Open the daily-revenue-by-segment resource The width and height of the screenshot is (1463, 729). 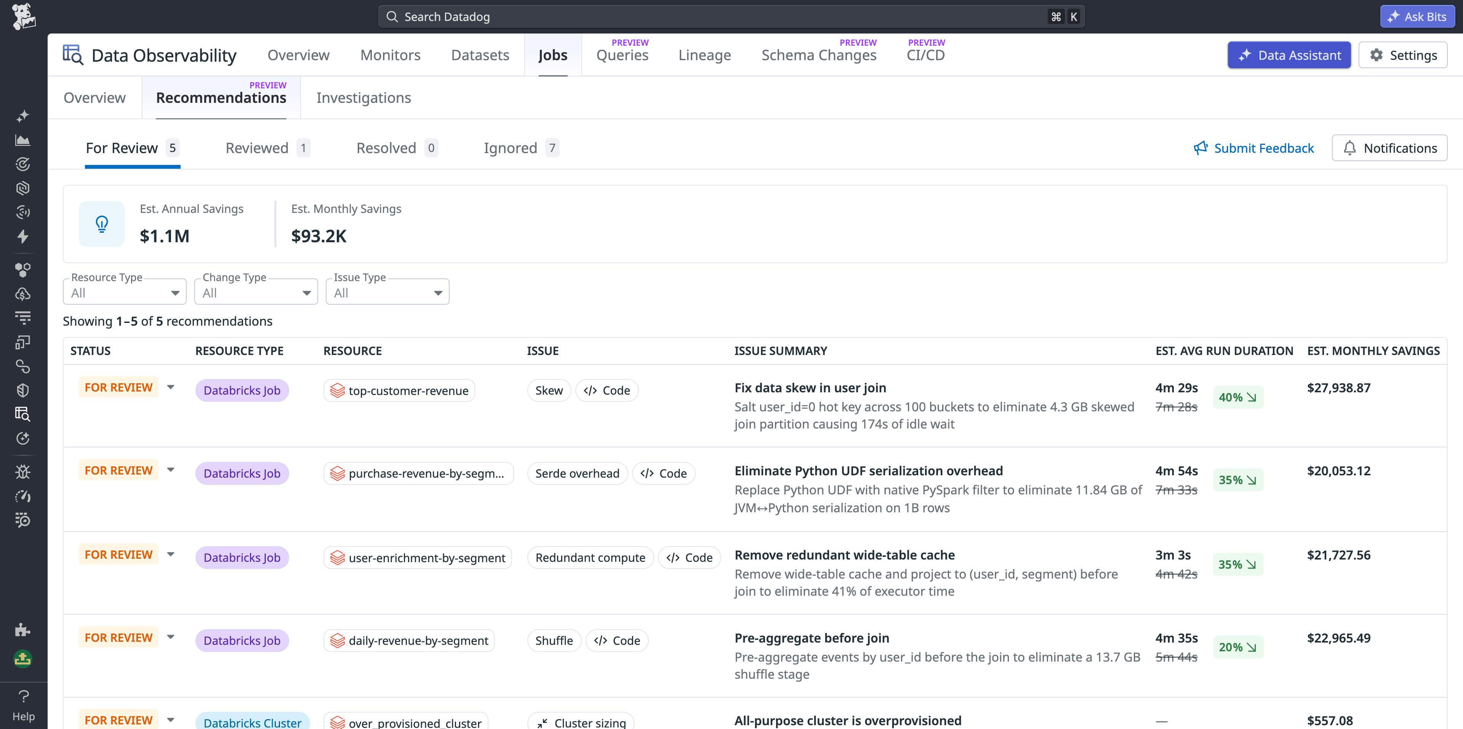point(409,640)
